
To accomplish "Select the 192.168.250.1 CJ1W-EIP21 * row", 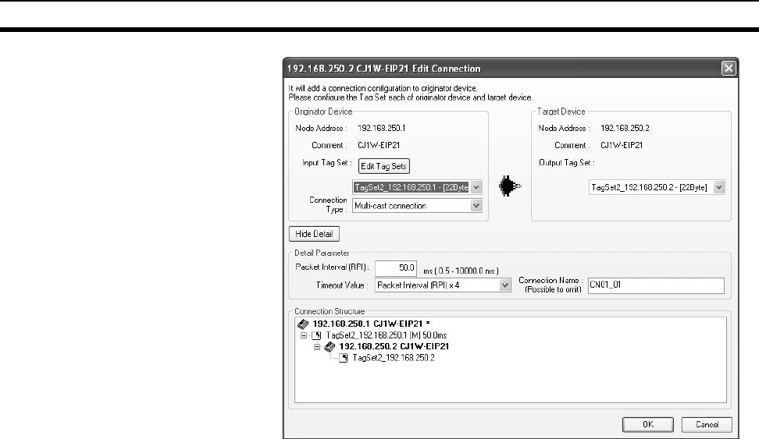I will [371, 324].
